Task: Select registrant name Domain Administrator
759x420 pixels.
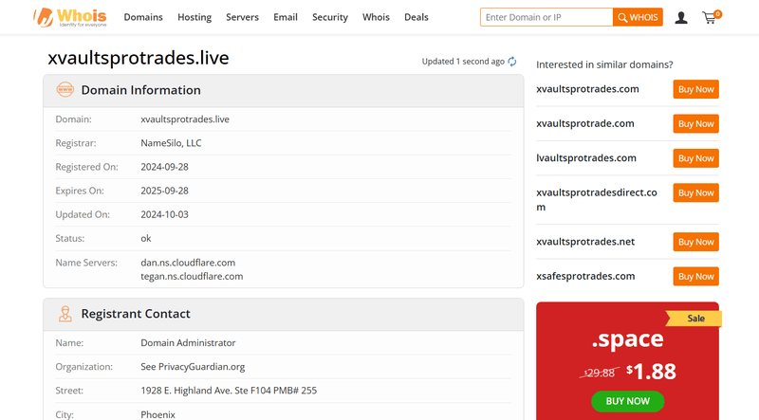Action: click(x=188, y=343)
